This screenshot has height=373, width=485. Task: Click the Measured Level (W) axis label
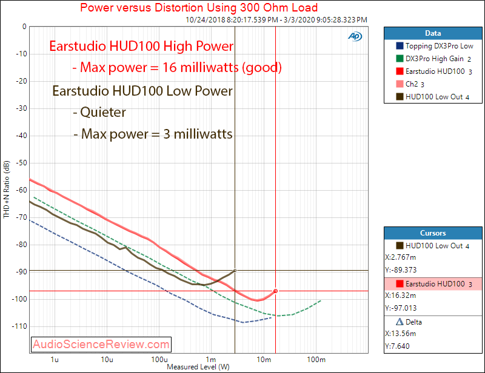coord(198,367)
